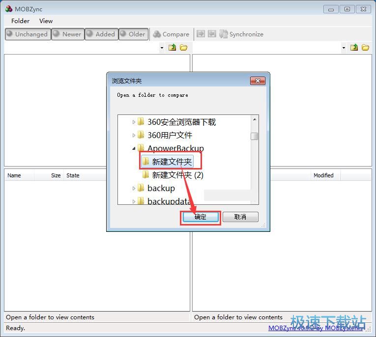Expand the backup folder node
The width and height of the screenshot is (376, 337).
pyautogui.click(x=134, y=188)
